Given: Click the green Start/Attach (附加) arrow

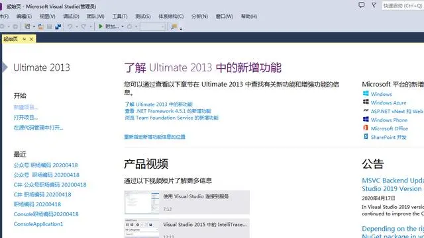Looking at the screenshot, I should [x=101, y=26].
